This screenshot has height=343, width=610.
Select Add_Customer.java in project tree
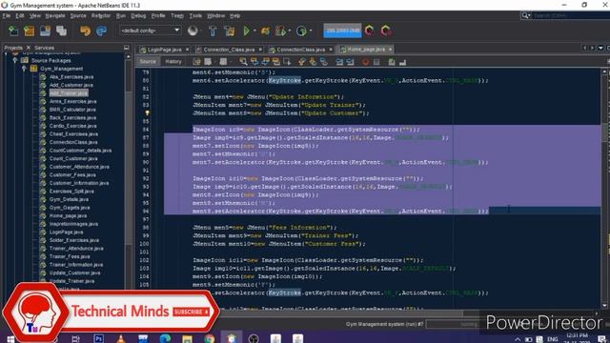(x=71, y=85)
